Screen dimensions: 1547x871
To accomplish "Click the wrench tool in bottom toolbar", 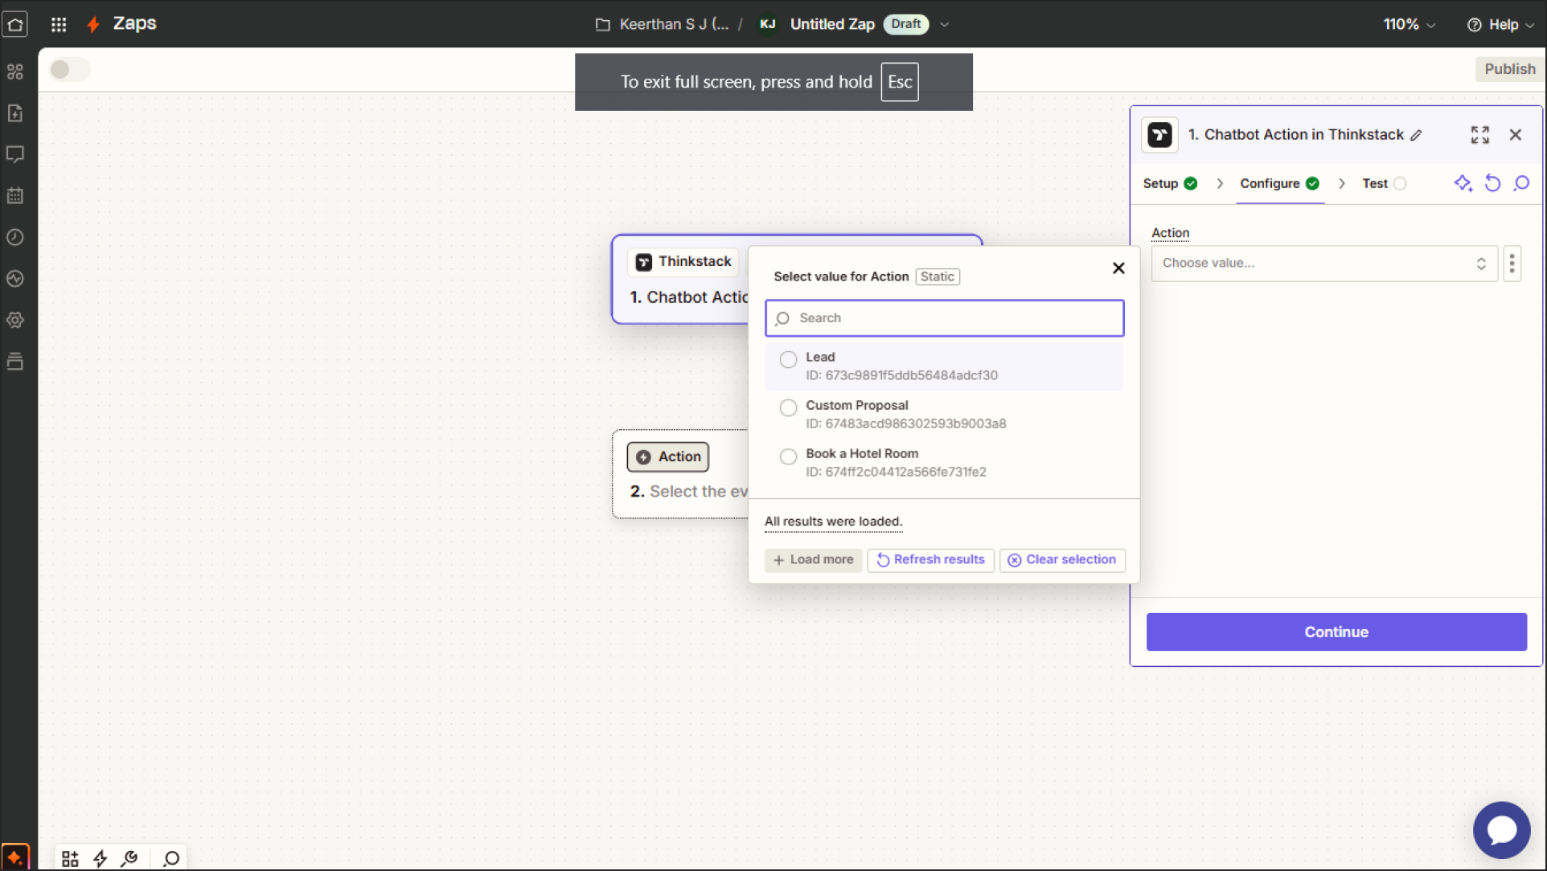I will [129, 859].
